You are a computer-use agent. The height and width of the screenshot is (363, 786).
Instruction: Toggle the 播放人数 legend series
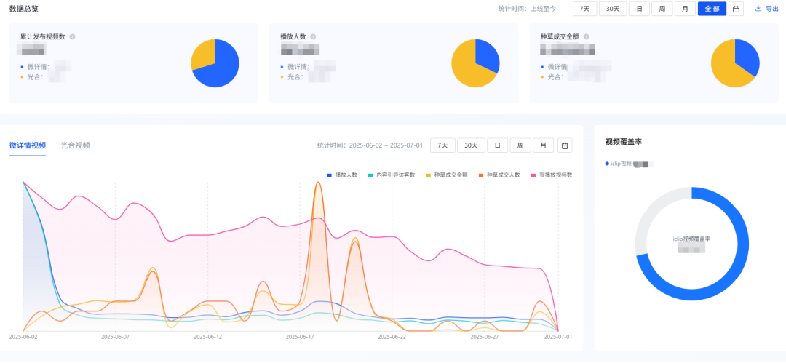pyautogui.click(x=342, y=175)
